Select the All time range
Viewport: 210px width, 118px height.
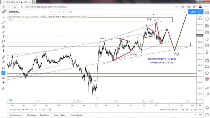(43, 109)
